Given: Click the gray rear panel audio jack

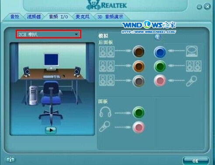Looking at the screenshot, I should [139, 81].
